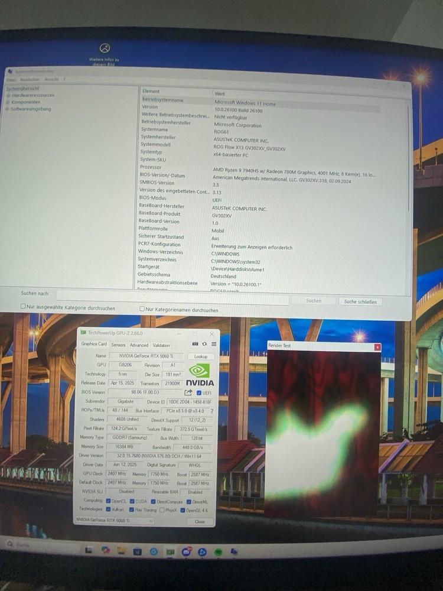Click the Memory Size value '16384 MB'
The height and width of the screenshot is (591, 443).
[x=124, y=446]
